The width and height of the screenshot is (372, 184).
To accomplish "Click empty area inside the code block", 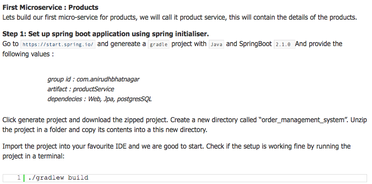I will (224, 178).
